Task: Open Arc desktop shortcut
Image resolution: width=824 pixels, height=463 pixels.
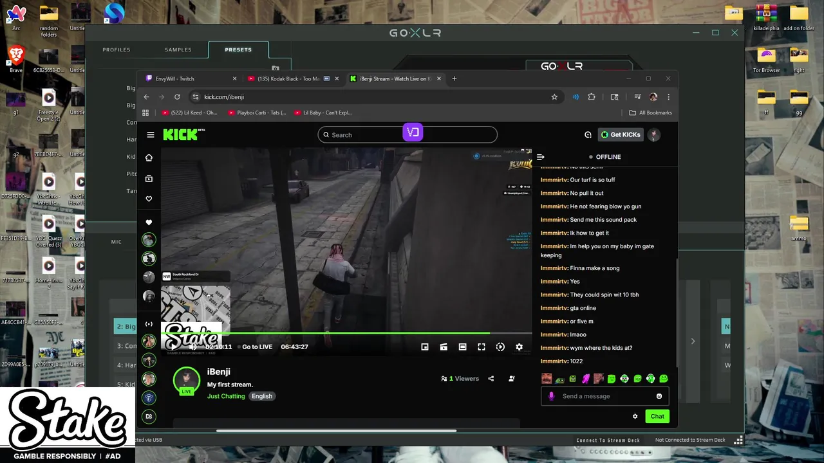Action: (x=16, y=17)
